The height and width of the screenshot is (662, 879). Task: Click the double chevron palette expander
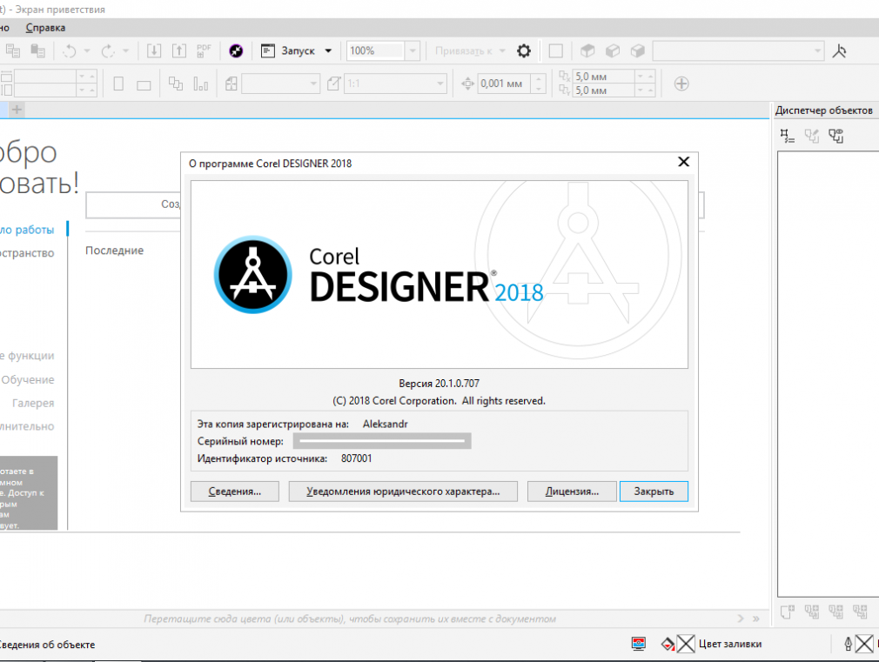[x=756, y=619]
